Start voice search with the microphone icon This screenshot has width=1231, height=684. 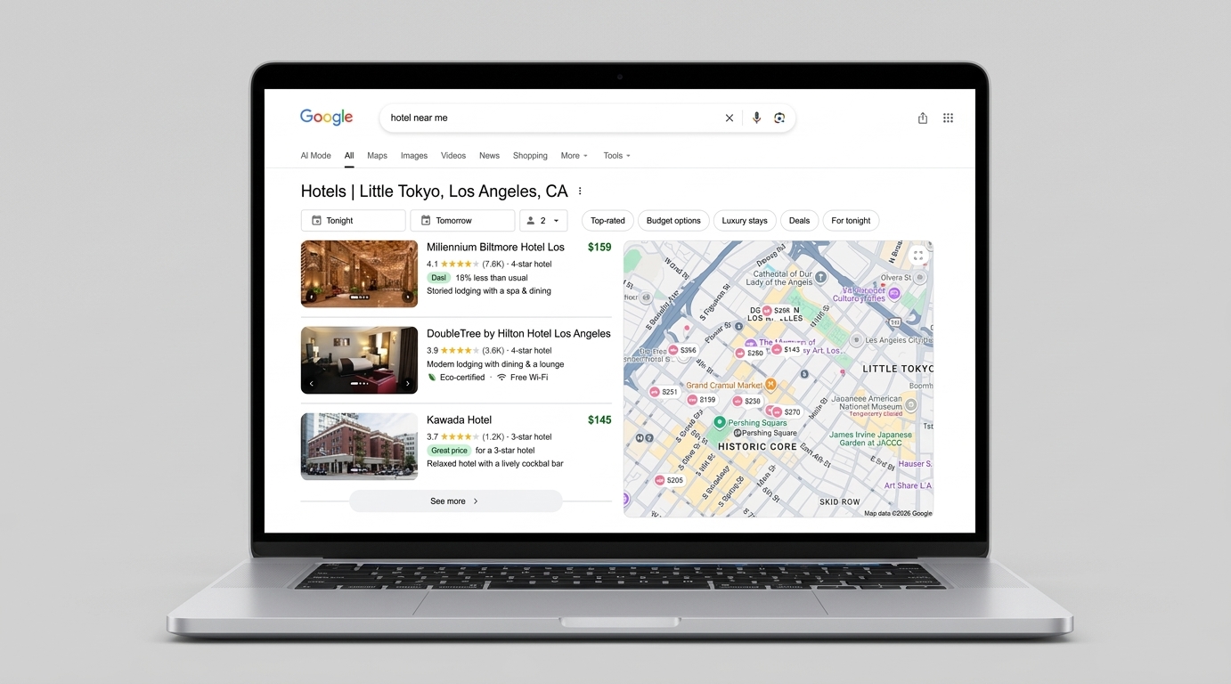(x=756, y=118)
